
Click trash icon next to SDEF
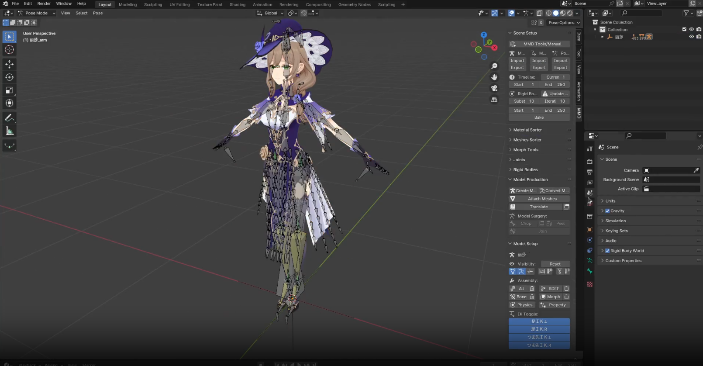(x=566, y=289)
